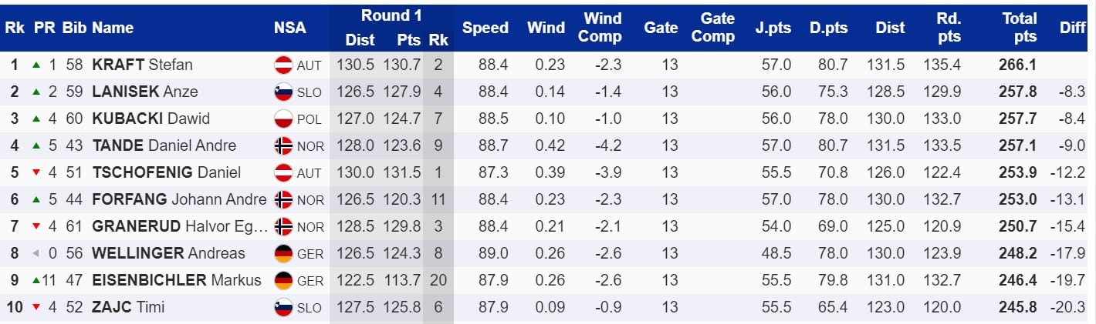Screen dimensions: 1096x324
Task: Click Slovenia flag icon beside Lanisek Anze
Action: coord(283,92)
